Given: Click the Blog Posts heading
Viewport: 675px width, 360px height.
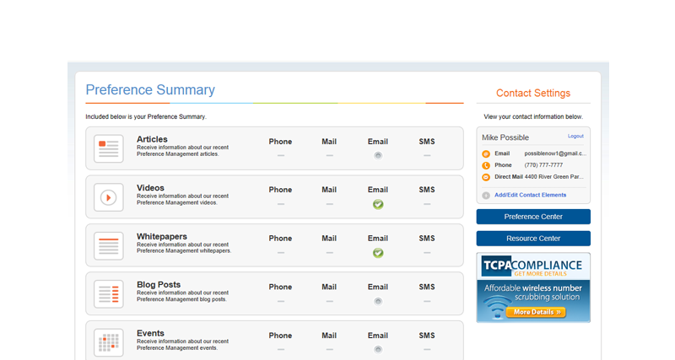Looking at the screenshot, I should 159,285.
